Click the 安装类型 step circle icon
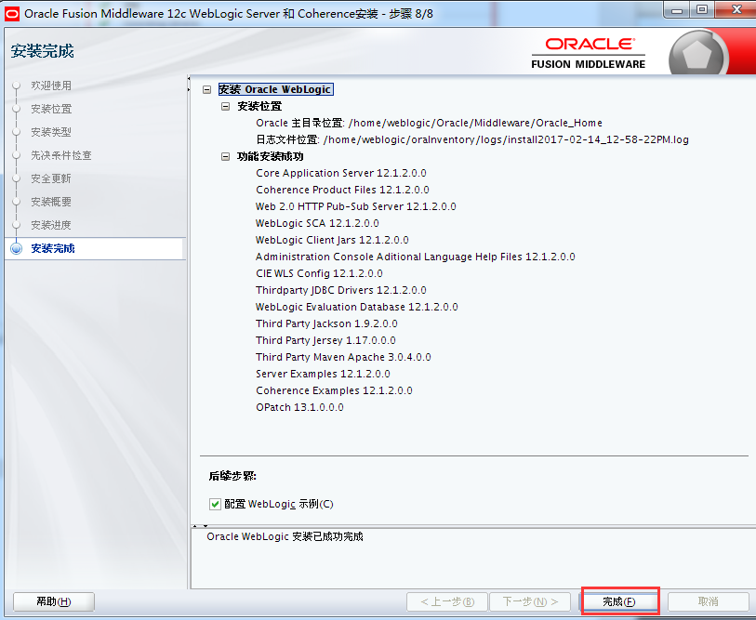The height and width of the screenshot is (620, 756). coord(17,132)
